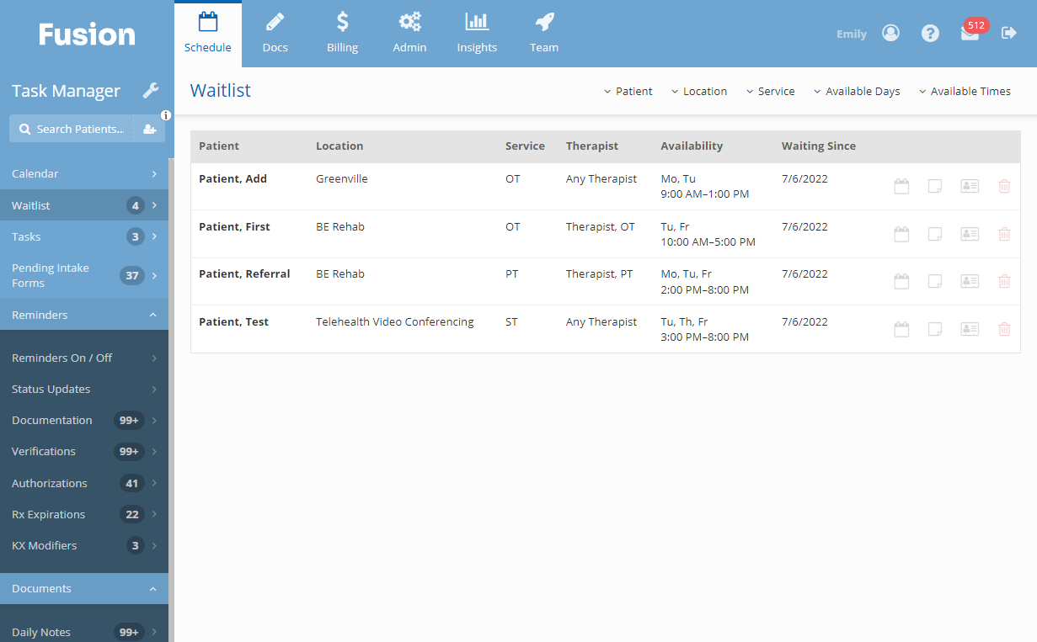Schedule calendar icon for Patient, Test
Screen dimensions: 1037x642
coord(901,329)
